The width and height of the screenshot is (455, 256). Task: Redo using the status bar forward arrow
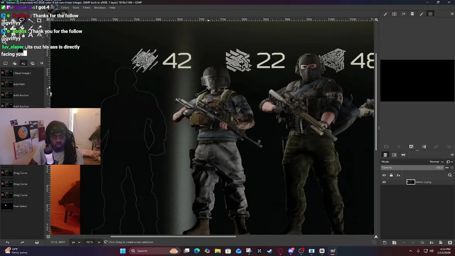click(22, 242)
